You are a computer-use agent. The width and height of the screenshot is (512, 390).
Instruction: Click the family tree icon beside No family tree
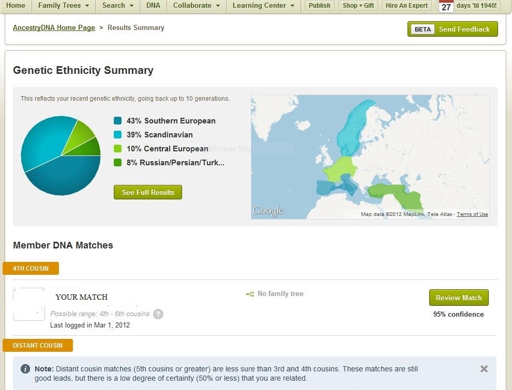pos(250,294)
